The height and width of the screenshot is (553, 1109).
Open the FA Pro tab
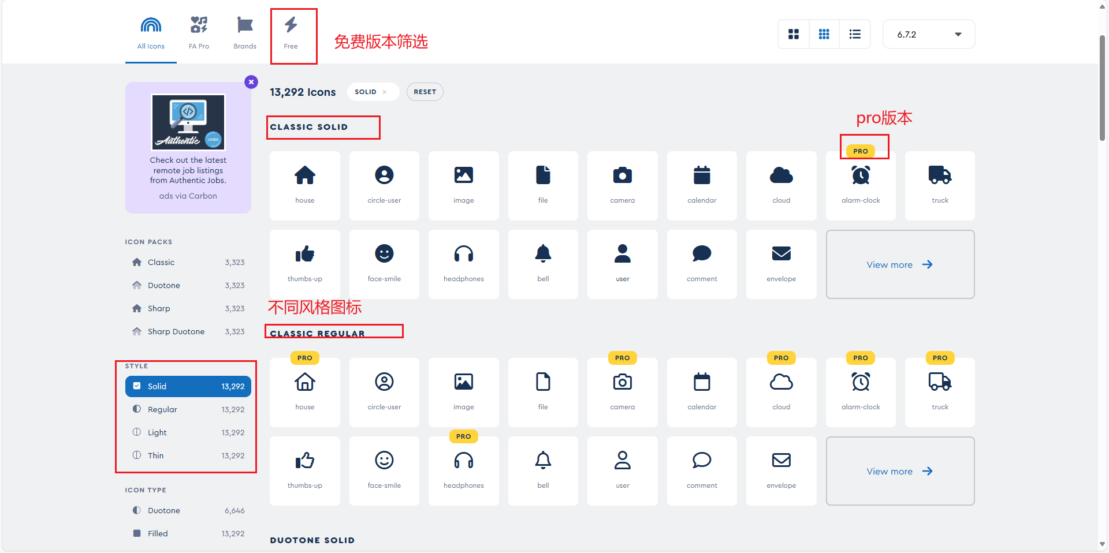(199, 32)
